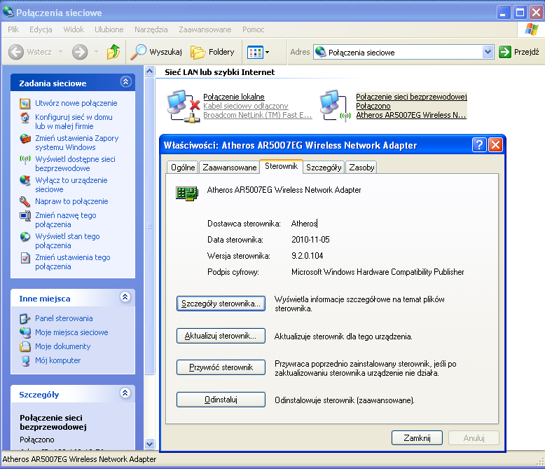The image size is (545, 469).
Task: Open Wyszukaj search tool
Action: pos(156,52)
